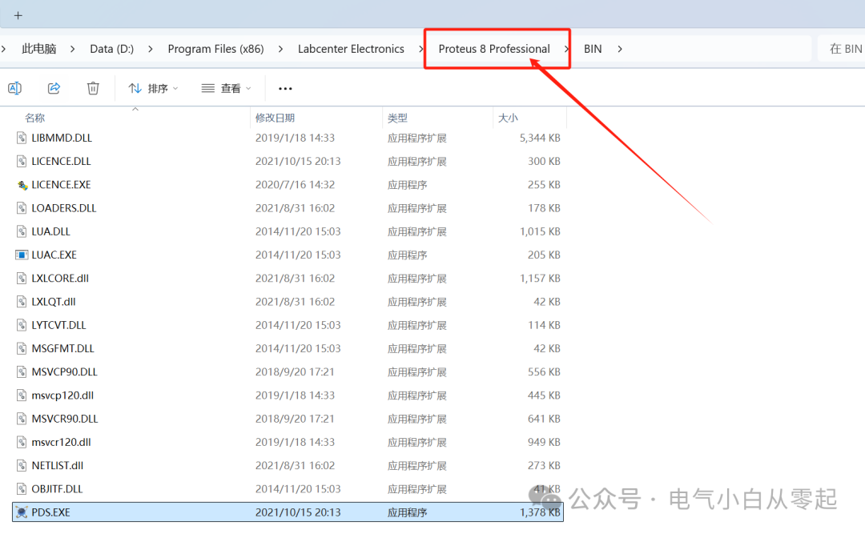Expand chevron before 此电脑 breadcrumb
The width and height of the screenshot is (865, 534).
pos(4,49)
